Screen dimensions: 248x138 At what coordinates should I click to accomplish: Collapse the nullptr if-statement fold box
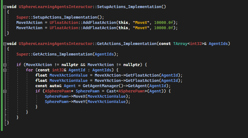coord(5,65)
